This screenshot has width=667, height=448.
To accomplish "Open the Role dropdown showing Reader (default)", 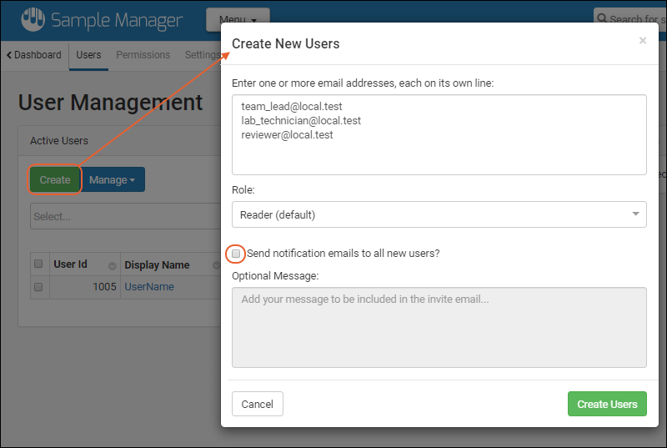I will coord(439,214).
